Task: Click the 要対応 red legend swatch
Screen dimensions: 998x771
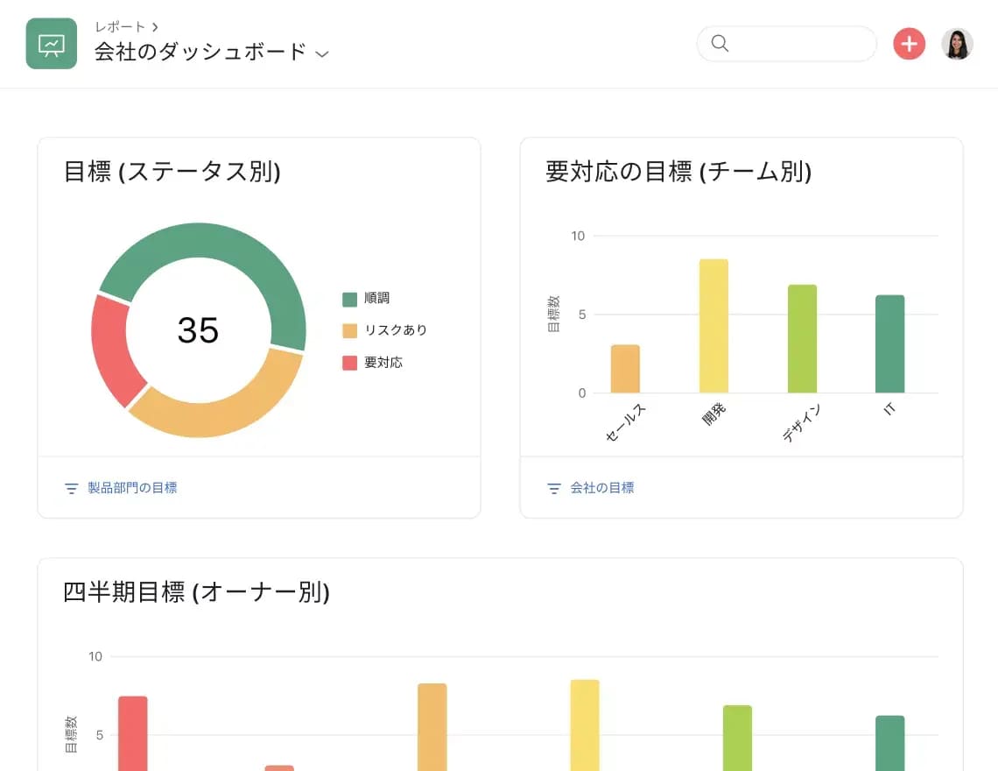Action: point(349,364)
